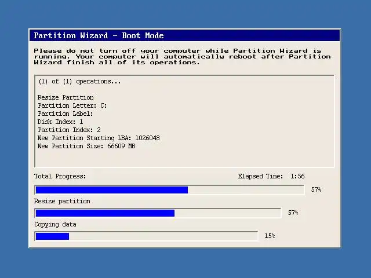The height and width of the screenshot is (278, 371).
Task: Click 'New Partition Size: 66609 MB' line
Action: (86, 146)
